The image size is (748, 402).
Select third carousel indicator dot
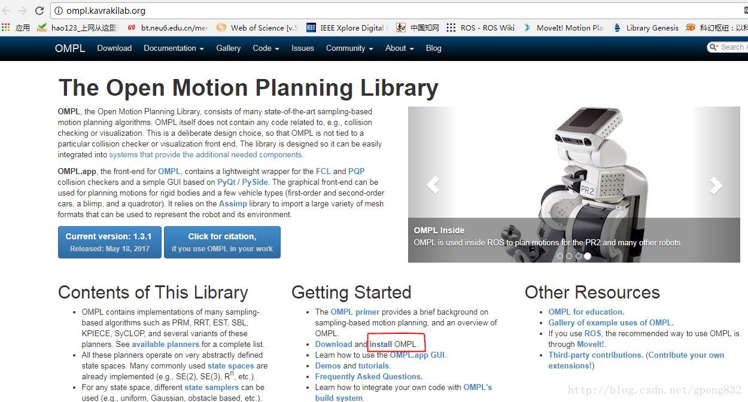pos(579,256)
